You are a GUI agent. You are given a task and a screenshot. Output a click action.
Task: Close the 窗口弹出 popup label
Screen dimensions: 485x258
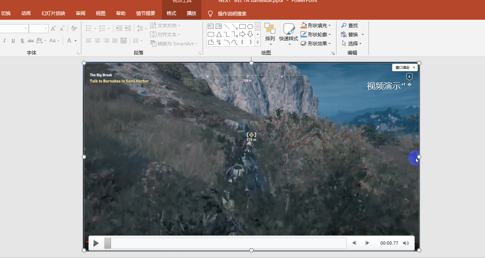coord(414,67)
